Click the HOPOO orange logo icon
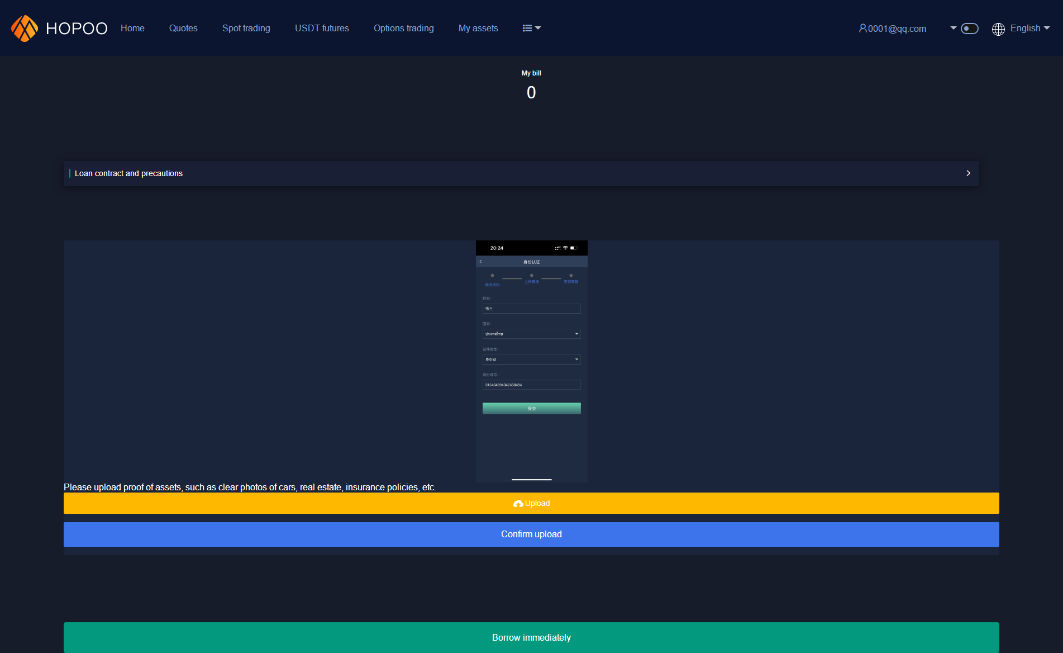 pos(25,28)
